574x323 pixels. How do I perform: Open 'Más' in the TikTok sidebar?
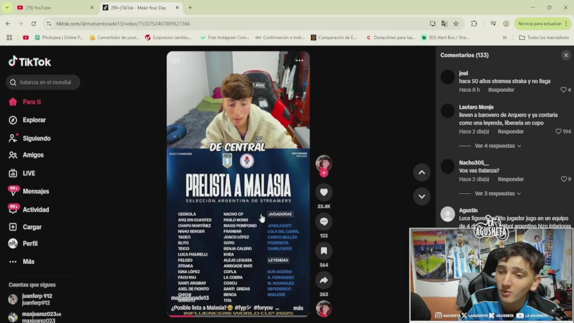coord(28,262)
